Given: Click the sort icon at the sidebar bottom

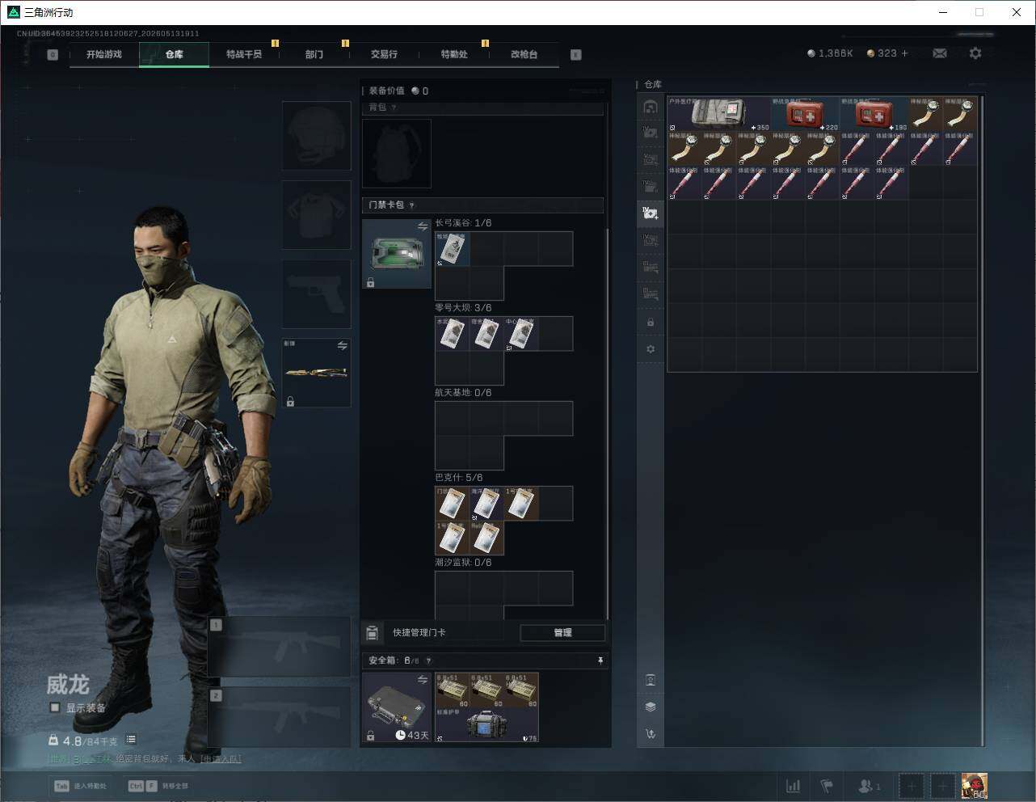Looking at the screenshot, I should [x=651, y=734].
